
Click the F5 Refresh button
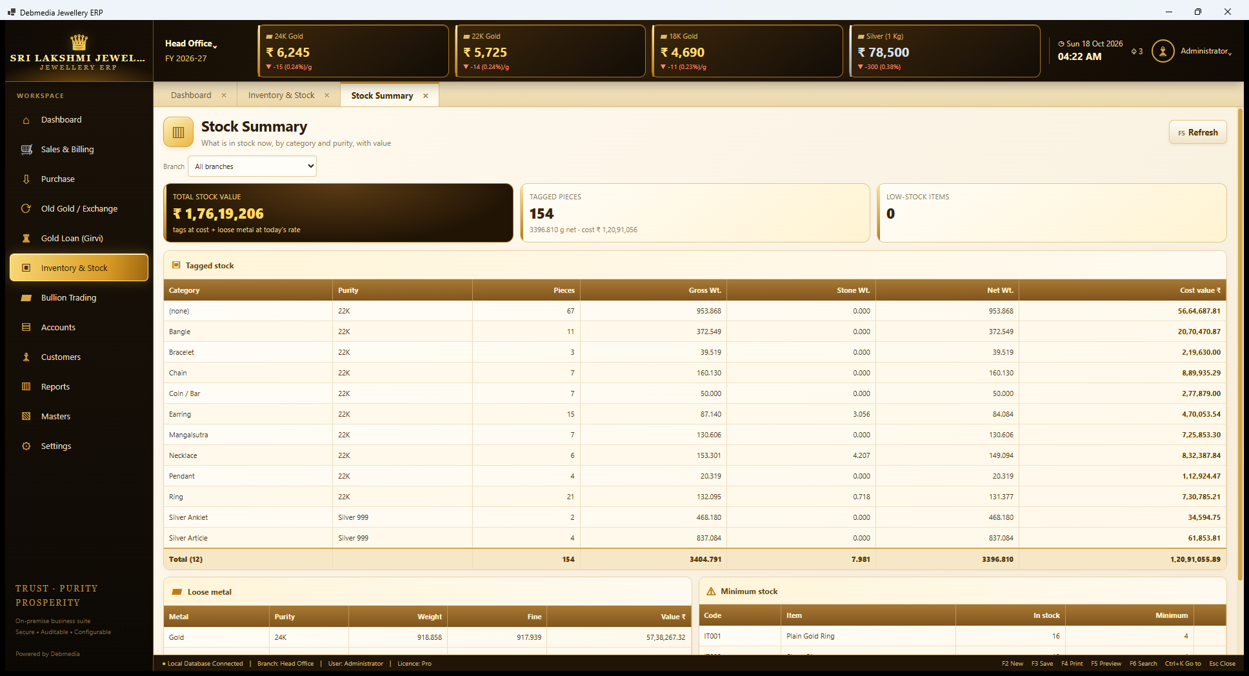pyautogui.click(x=1198, y=132)
